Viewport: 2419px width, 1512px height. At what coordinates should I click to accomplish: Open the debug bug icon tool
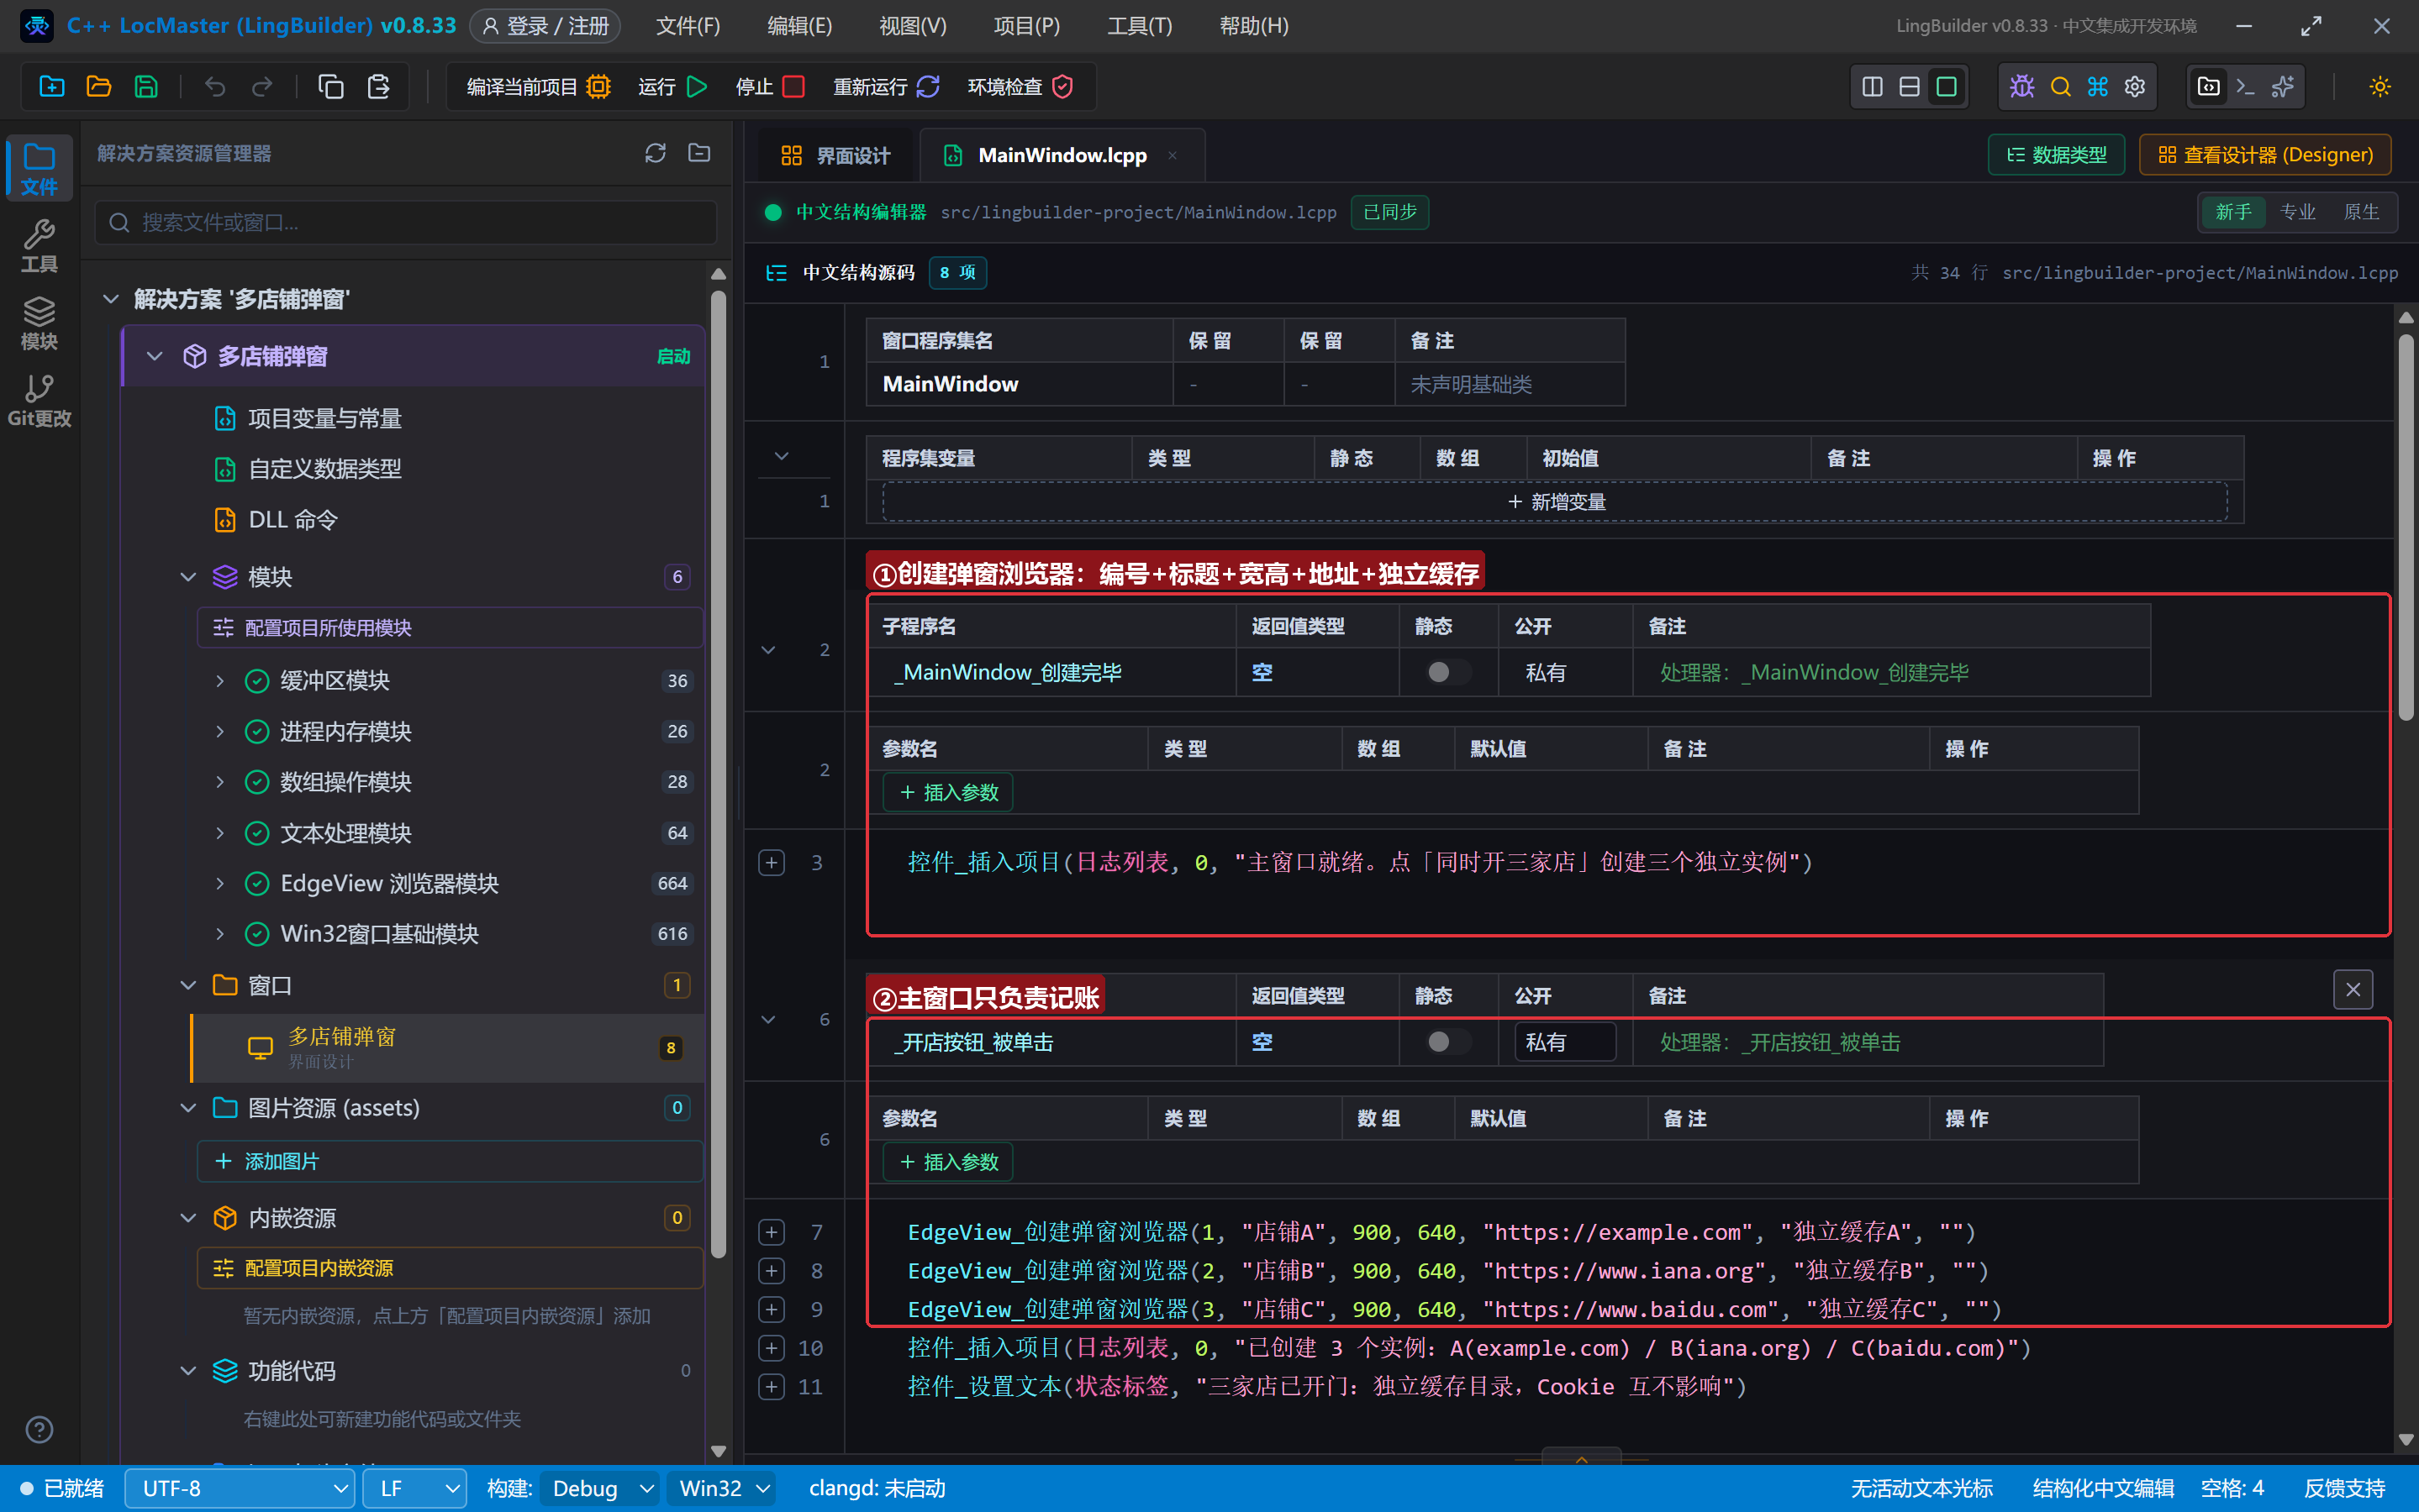2021,87
